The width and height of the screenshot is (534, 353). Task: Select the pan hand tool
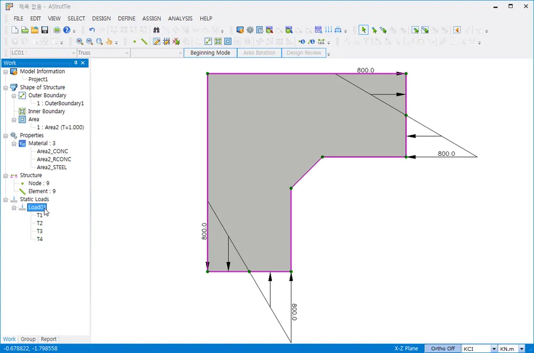point(109,42)
